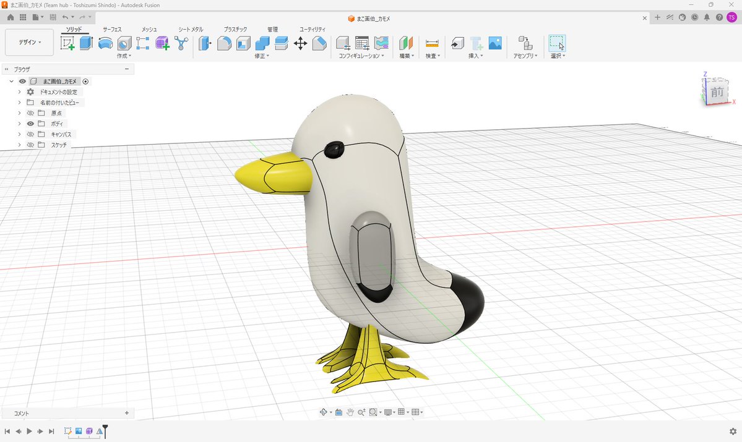Select the Offset Face tool
Screen dimensions: 742x442
coord(282,43)
